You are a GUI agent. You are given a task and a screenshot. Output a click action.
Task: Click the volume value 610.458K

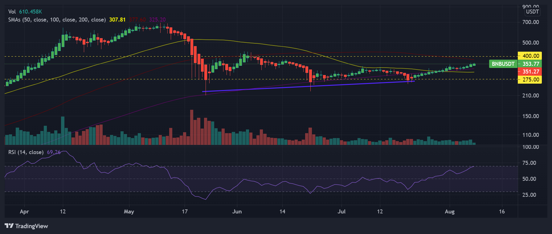coord(31,12)
